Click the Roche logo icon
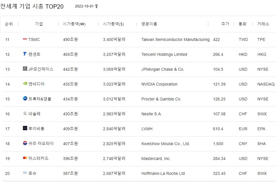 [x=25, y=173]
